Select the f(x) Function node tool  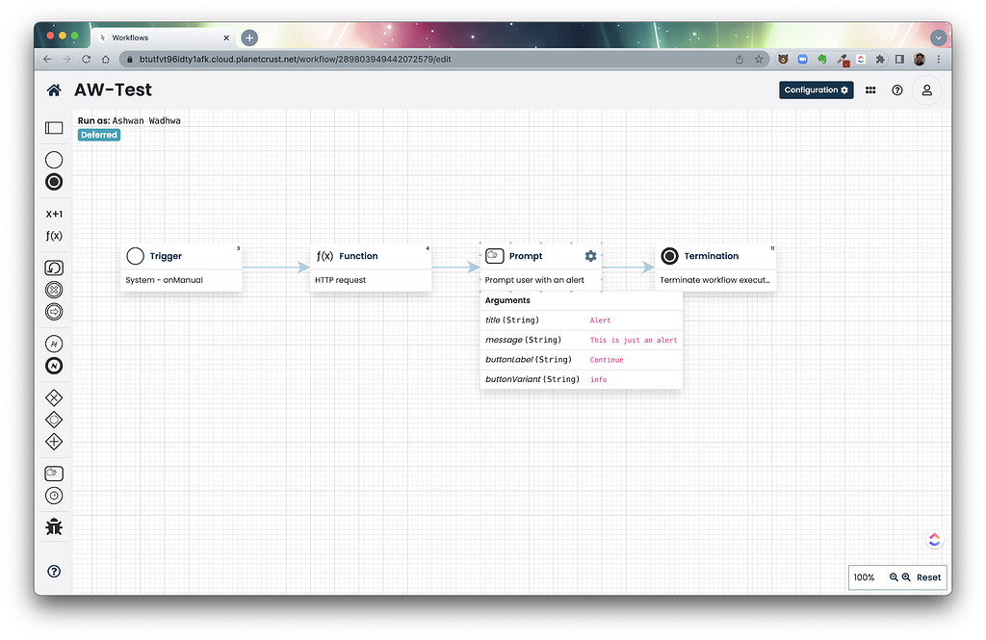coord(53,235)
